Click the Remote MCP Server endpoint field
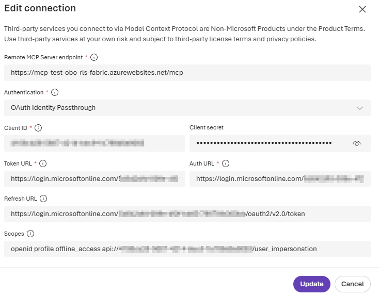Image resolution: width=379 pixels, height=296 pixels. coord(187,73)
